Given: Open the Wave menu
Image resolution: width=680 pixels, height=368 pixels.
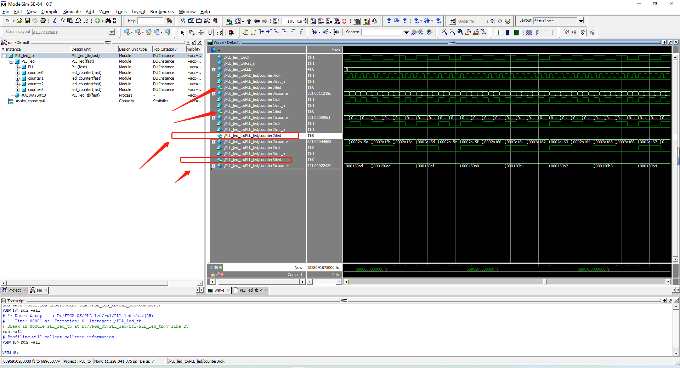Looking at the screenshot, I should point(104,11).
